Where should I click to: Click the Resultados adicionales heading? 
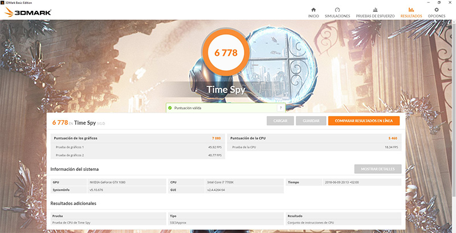point(74,203)
